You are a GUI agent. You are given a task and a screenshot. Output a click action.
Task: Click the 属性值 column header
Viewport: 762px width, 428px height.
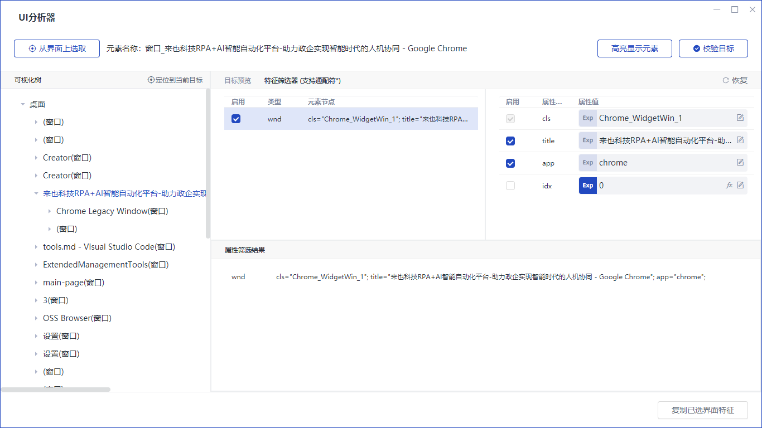[588, 102]
